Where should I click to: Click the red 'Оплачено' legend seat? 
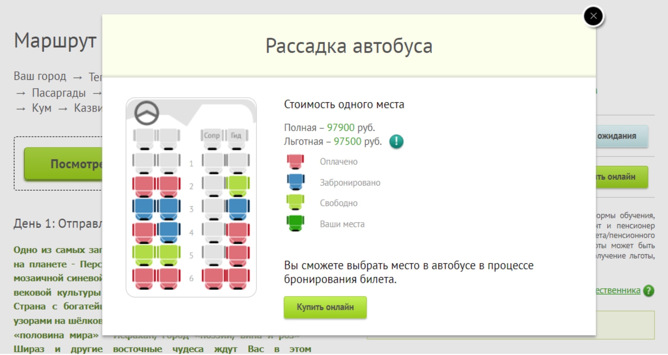click(x=295, y=161)
